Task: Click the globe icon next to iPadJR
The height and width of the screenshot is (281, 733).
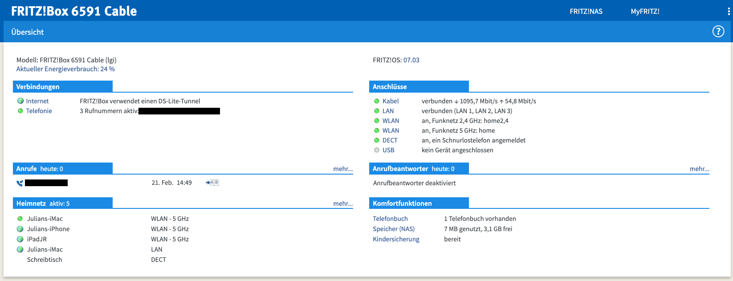Action: 20,239
